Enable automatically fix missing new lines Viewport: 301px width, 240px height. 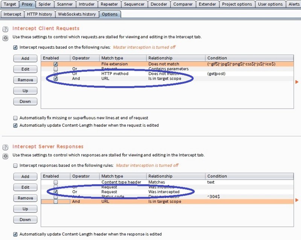pyautogui.click(x=15, y=118)
